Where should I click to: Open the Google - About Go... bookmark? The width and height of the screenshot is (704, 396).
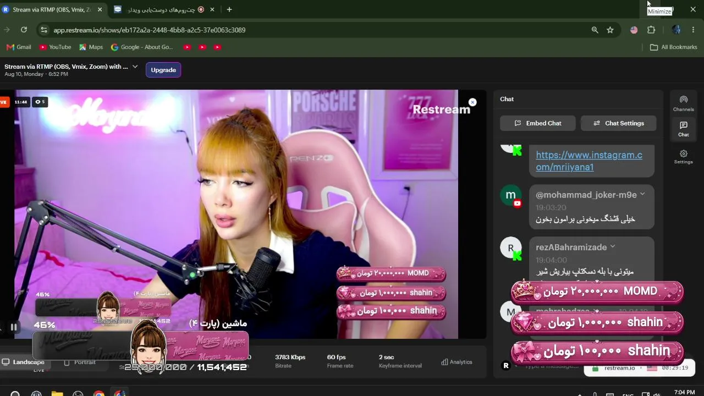(142, 47)
